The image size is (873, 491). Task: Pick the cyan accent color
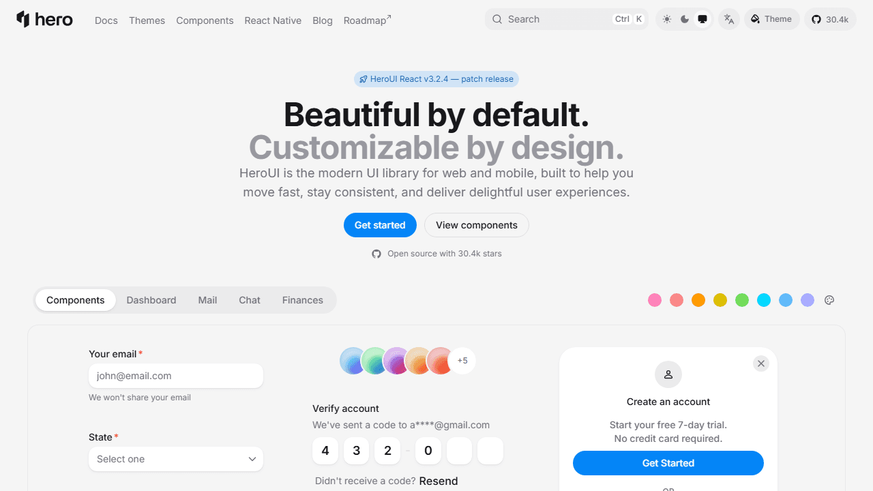(x=764, y=300)
